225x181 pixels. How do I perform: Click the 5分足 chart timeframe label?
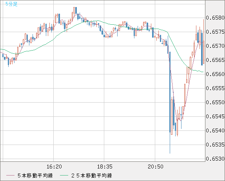[11, 4]
